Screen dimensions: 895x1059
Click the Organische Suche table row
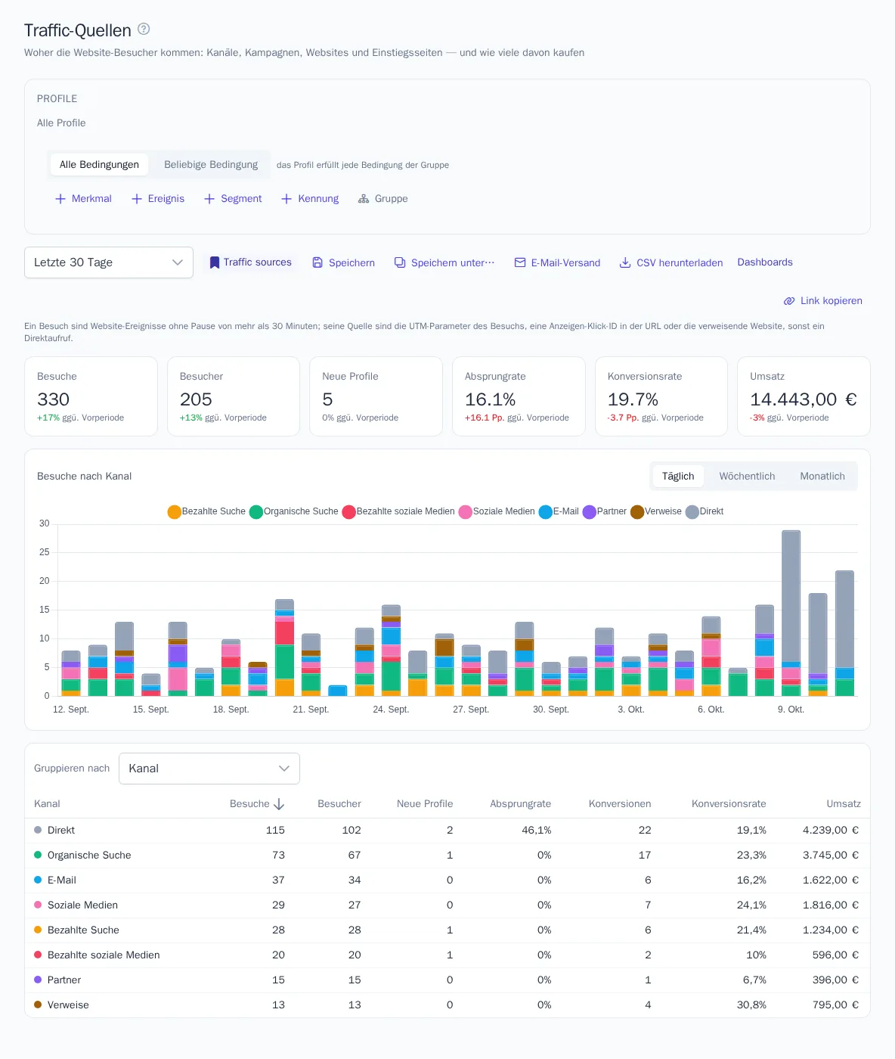pos(447,856)
